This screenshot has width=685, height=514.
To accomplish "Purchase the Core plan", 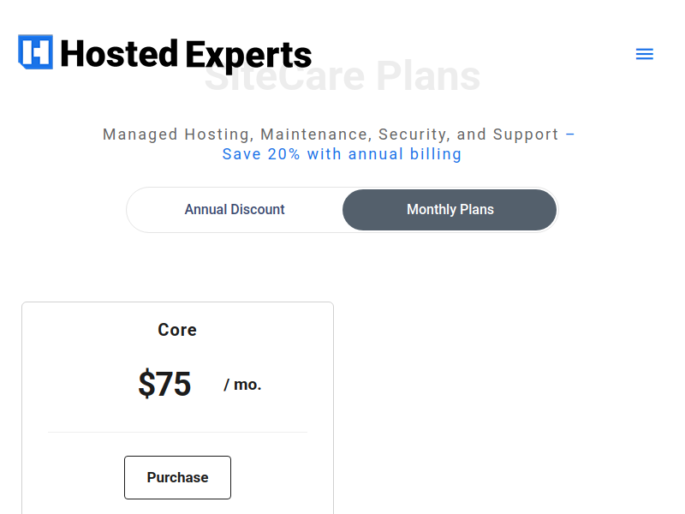I will (177, 477).
